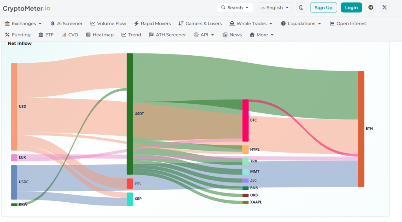Image resolution: width=402 pixels, height=222 pixels.
Task: Click the Open Interest chart icon
Action: pos(332,24)
